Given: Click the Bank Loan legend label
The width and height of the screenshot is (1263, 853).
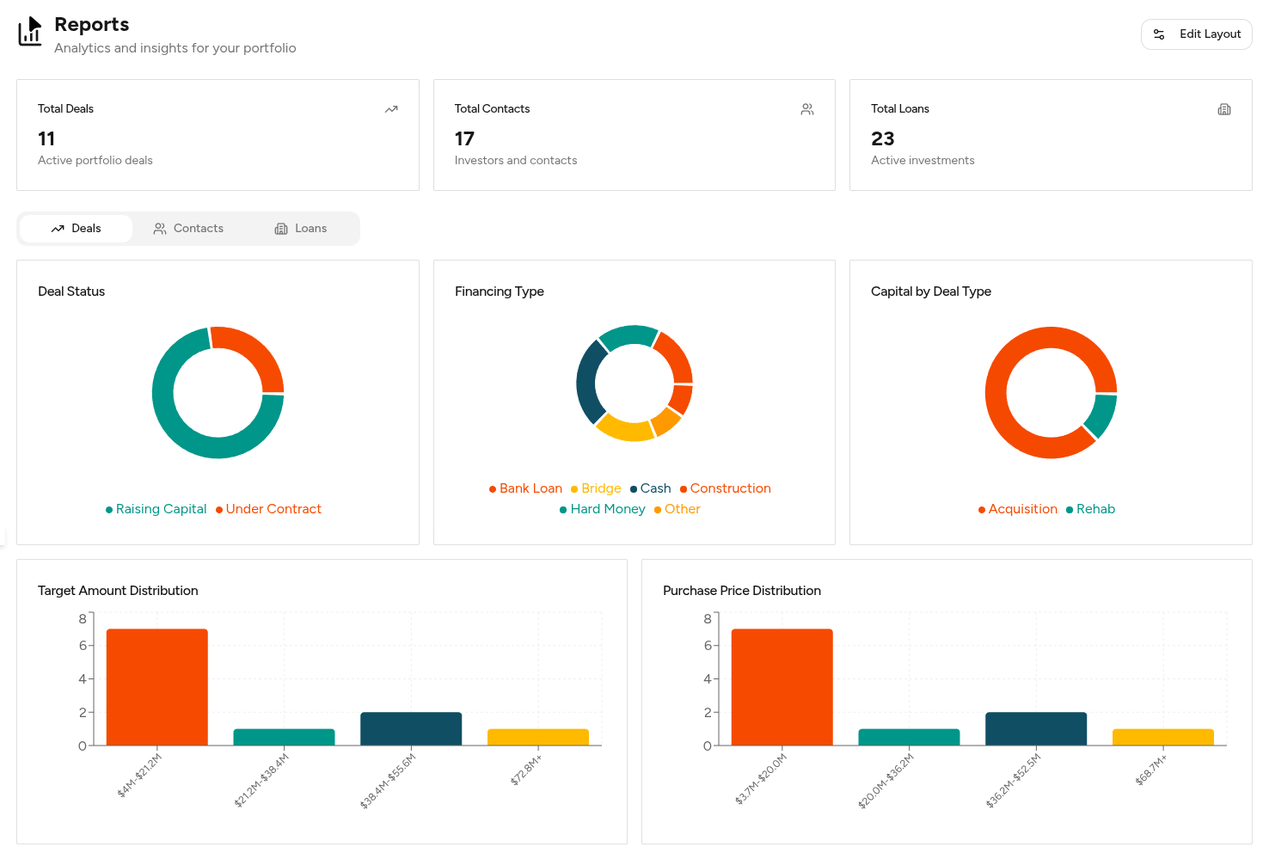Looking at the screenshot, I should (x=530, y=488).
